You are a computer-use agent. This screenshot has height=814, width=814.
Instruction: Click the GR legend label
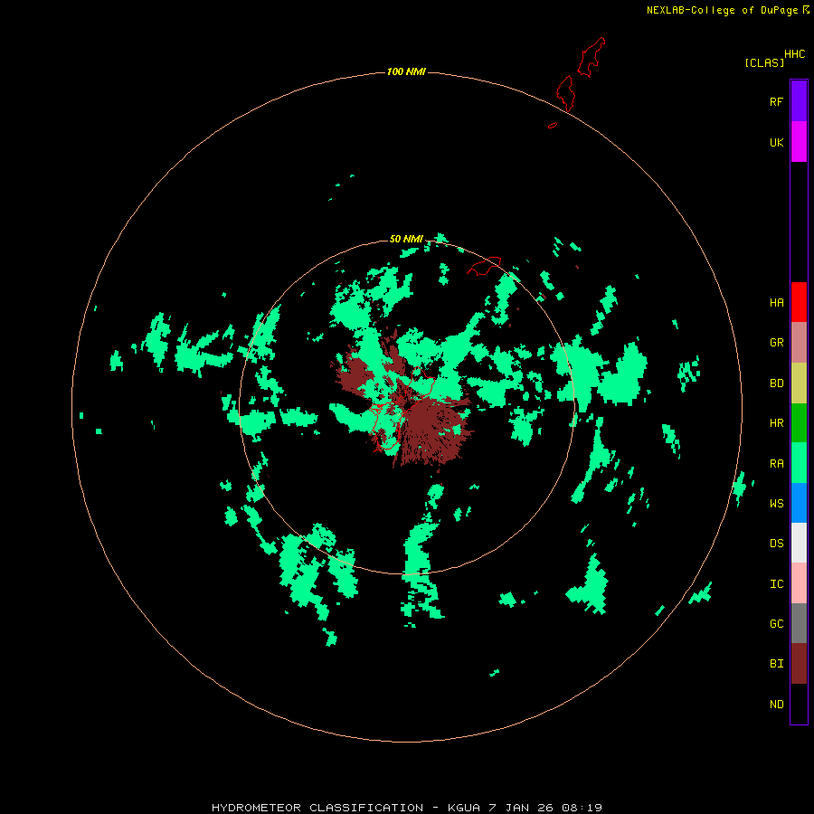coord(776,343)
